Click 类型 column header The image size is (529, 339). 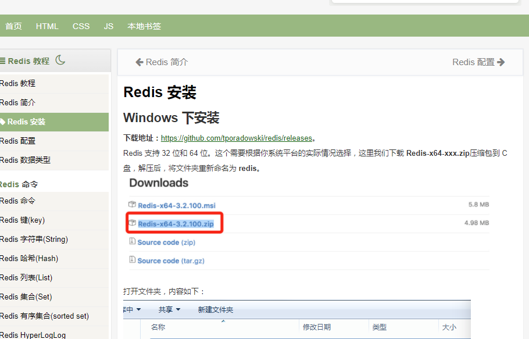[x=380, y=327]
